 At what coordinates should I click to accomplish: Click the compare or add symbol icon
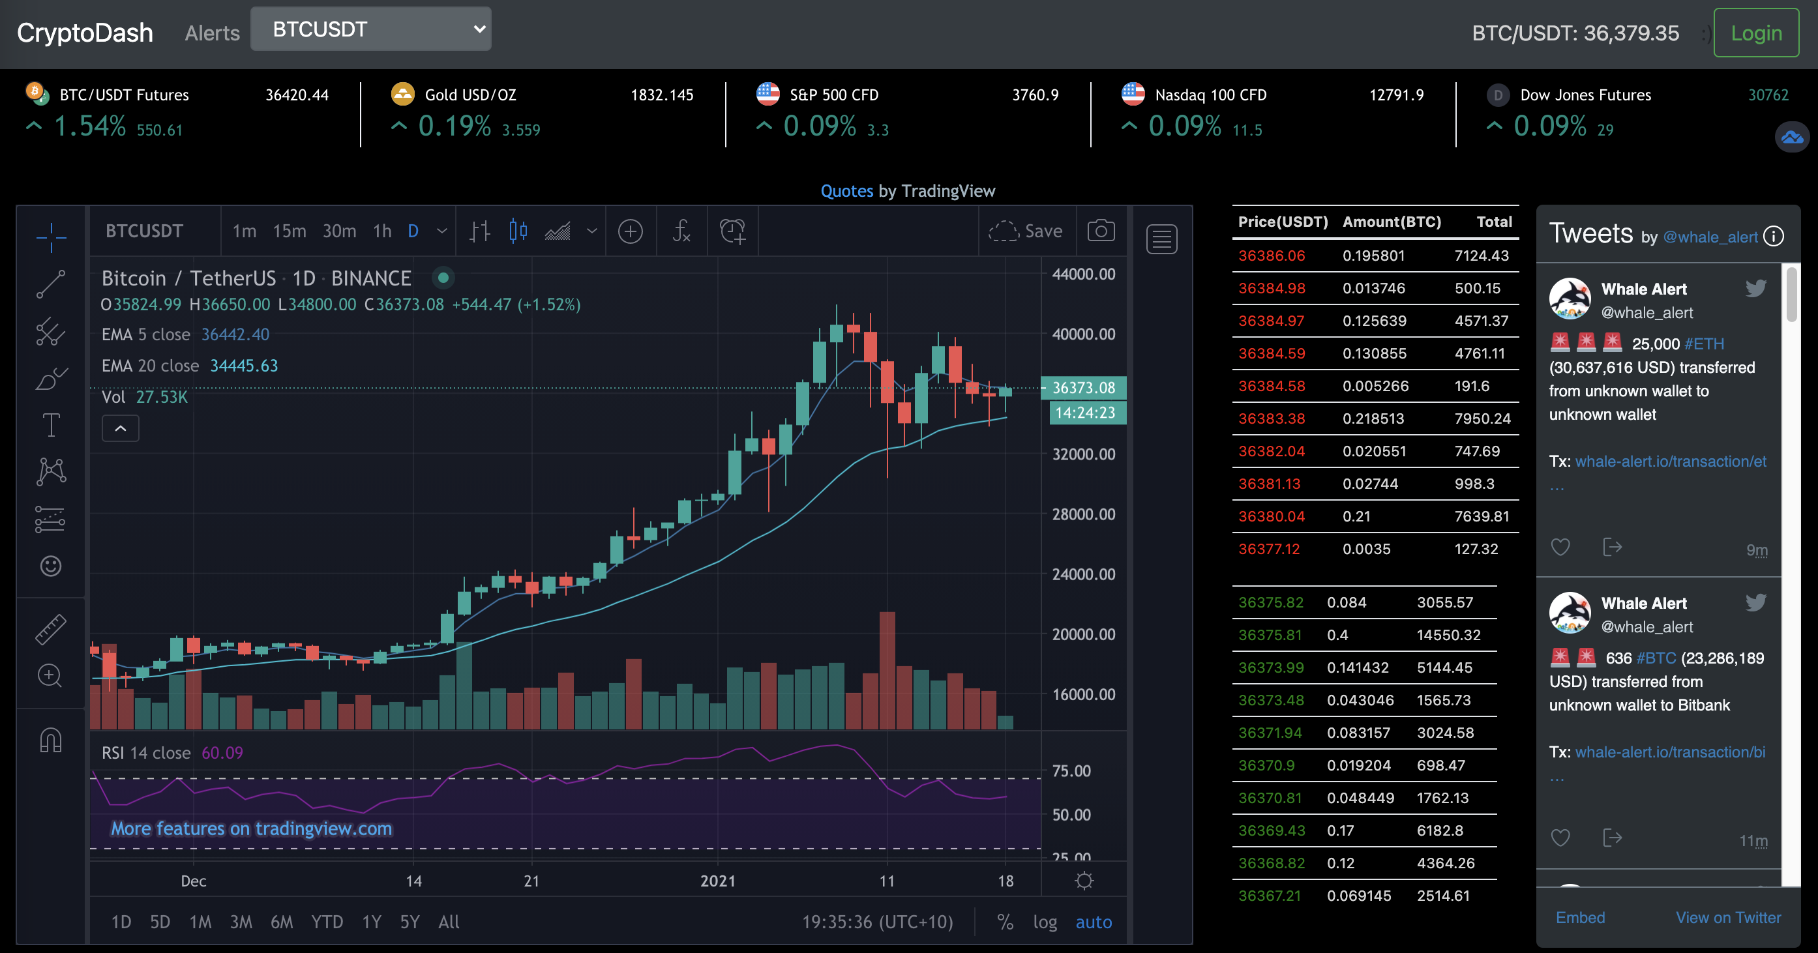click(x=630, y=231)
